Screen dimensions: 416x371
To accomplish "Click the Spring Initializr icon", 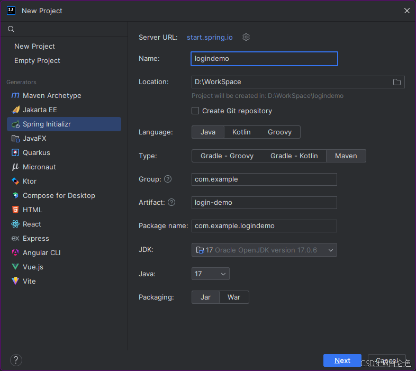I will pos(15,124).
